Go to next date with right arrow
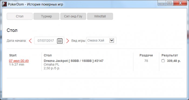The width and height of the screenshot is (189, 100). 67,41
